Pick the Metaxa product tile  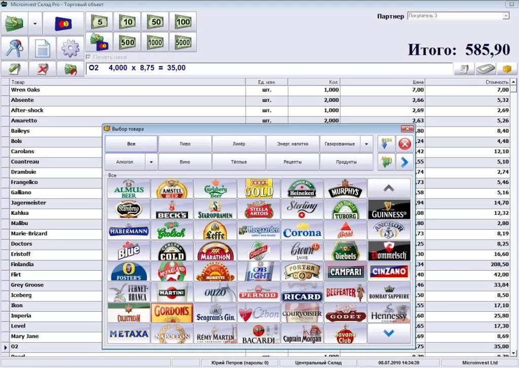point(128,333)
